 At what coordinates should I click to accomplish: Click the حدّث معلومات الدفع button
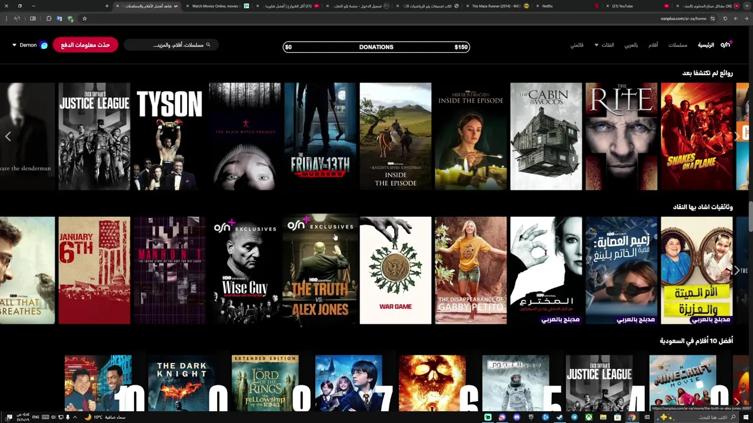(x=85, y=45)
